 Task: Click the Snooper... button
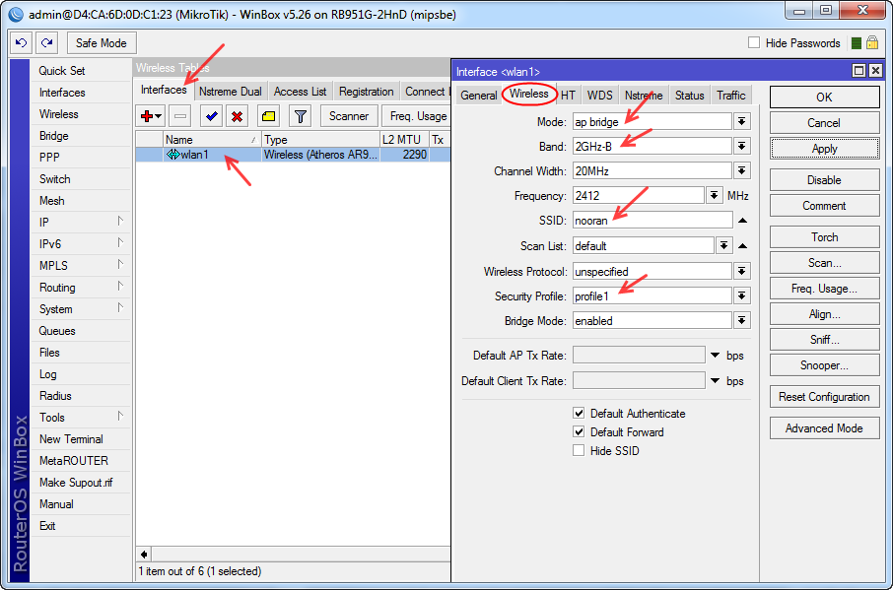824,365
